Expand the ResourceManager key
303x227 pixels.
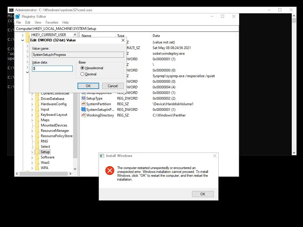[32, 131]
